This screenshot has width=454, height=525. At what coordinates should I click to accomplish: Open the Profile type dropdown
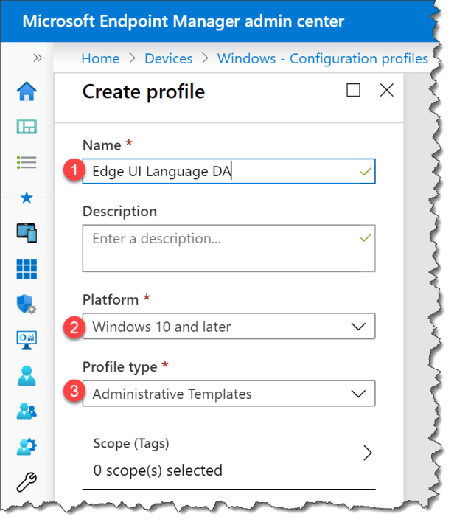pyautogui.click(x=228, y=394)
